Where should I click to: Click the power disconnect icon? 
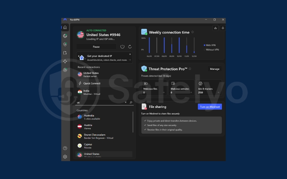click(122, 47)
